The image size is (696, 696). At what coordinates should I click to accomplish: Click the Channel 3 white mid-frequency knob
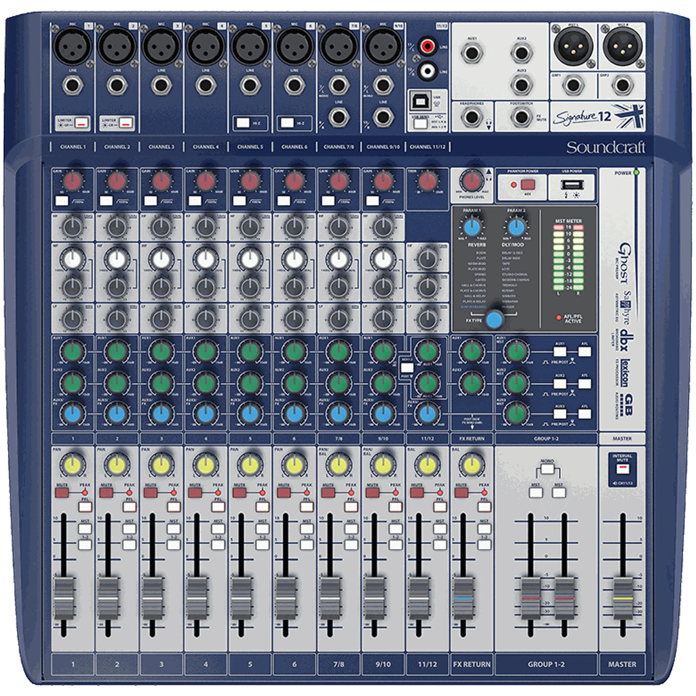pos(161,259)
